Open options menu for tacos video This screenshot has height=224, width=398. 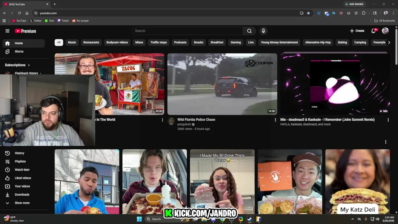(162, 120)
